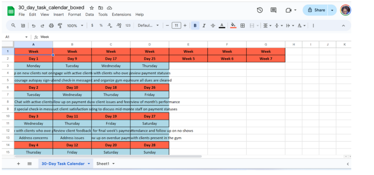Click the Share button
374x175 pixels.
(316, 10)
